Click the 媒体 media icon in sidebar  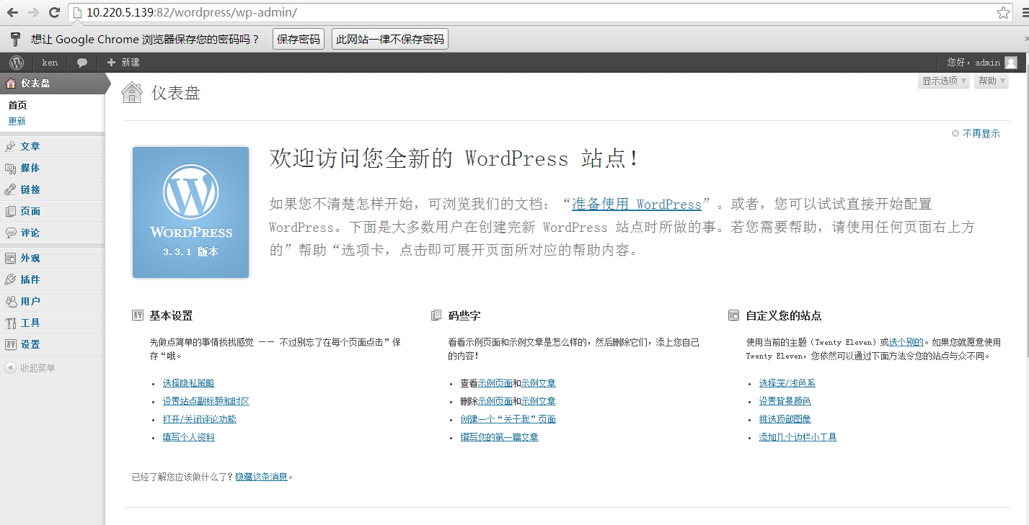point(10,168)
